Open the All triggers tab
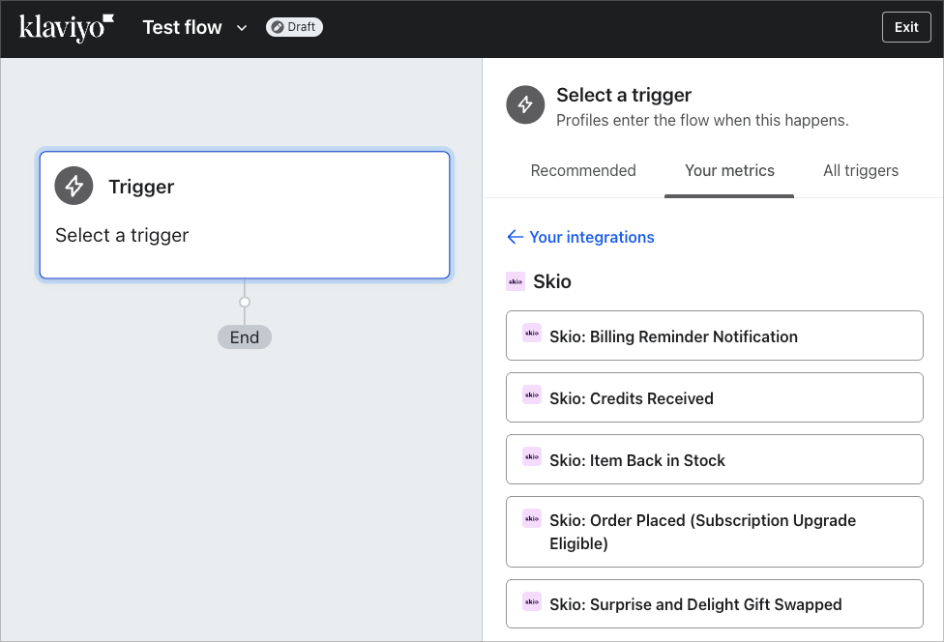Image resolution: width=944 pixels, height=642 pixels. tap(861, 171)
